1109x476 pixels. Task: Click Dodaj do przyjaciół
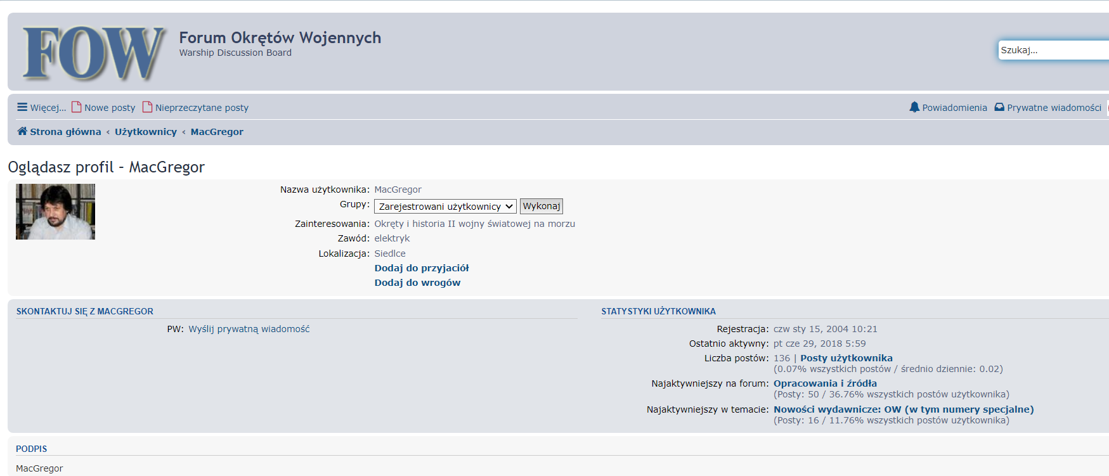point(422,268)
